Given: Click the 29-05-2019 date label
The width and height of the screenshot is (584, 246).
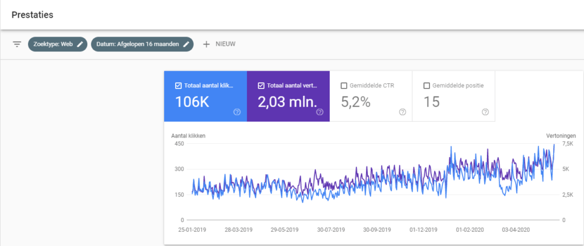Looking at the screenshot, I should coord(284,229).
